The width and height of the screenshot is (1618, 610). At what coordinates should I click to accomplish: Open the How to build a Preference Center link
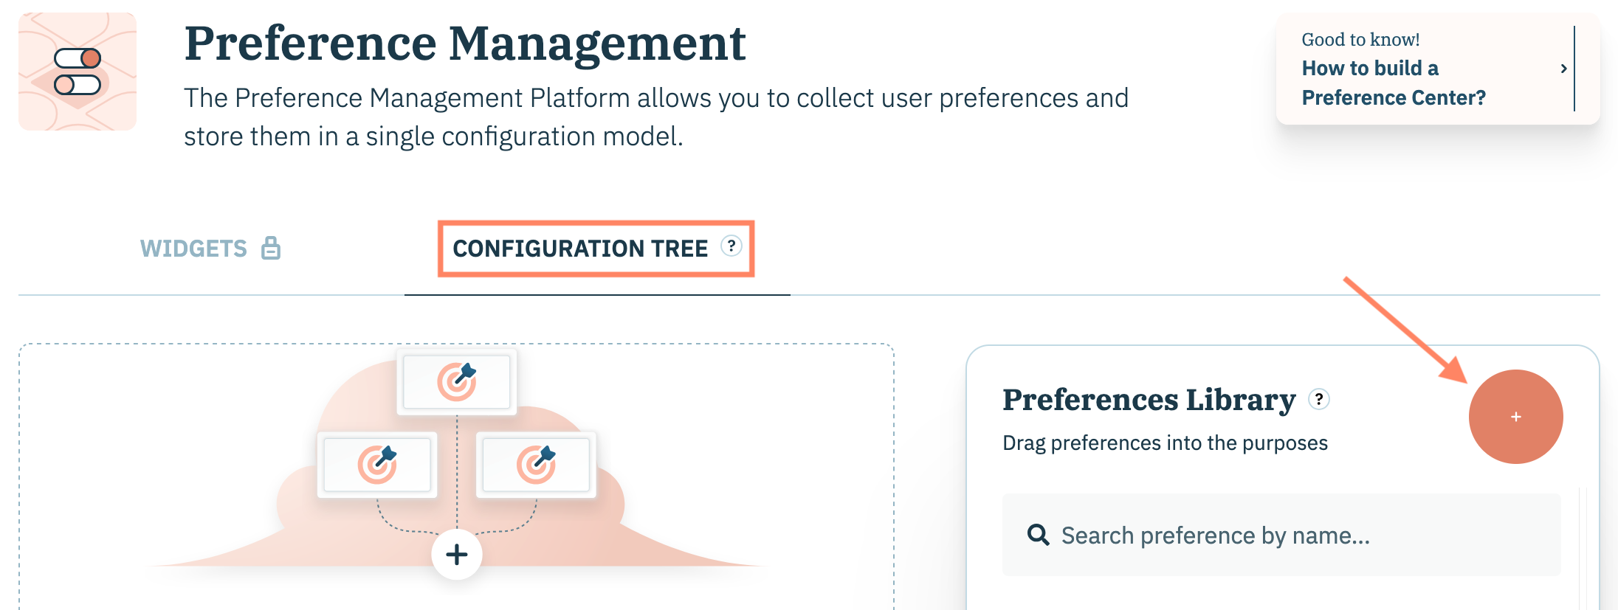[x=1393, y=83]
